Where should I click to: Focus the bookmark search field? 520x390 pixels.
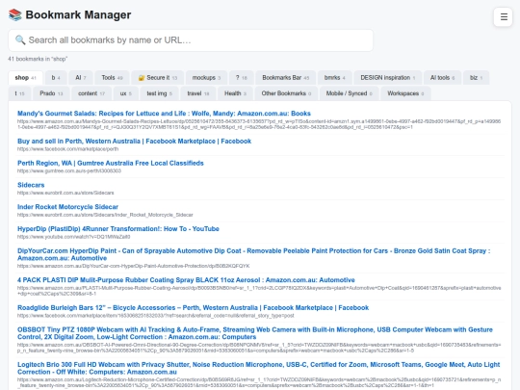pos(191,40)
